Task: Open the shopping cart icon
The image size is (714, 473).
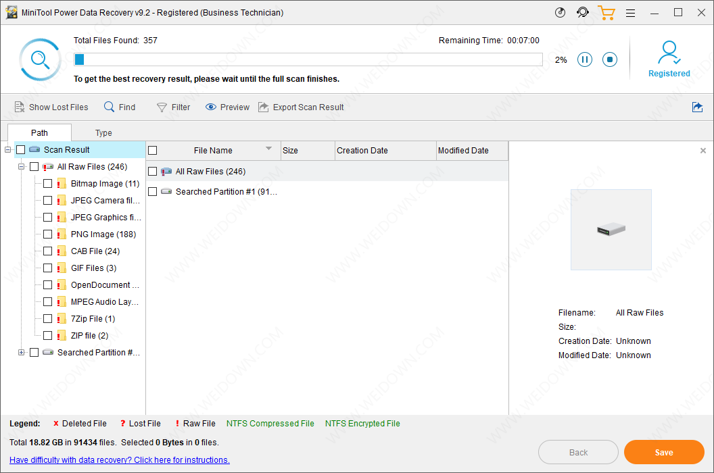Action: (x=606, y=12)
